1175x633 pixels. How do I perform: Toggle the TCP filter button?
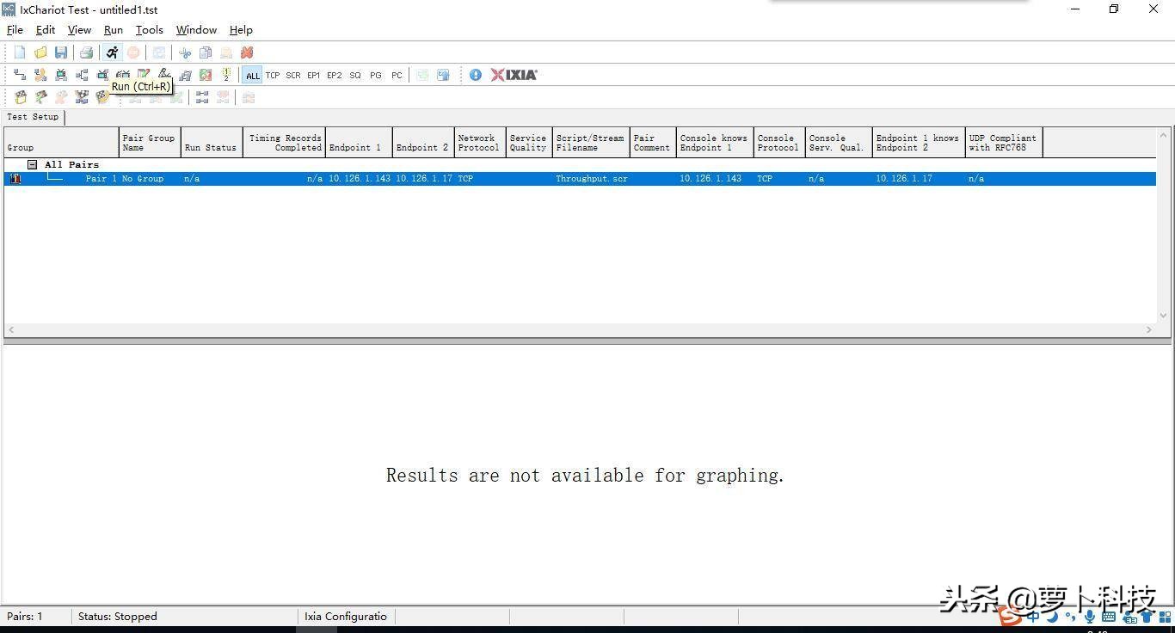coord(273,75)
